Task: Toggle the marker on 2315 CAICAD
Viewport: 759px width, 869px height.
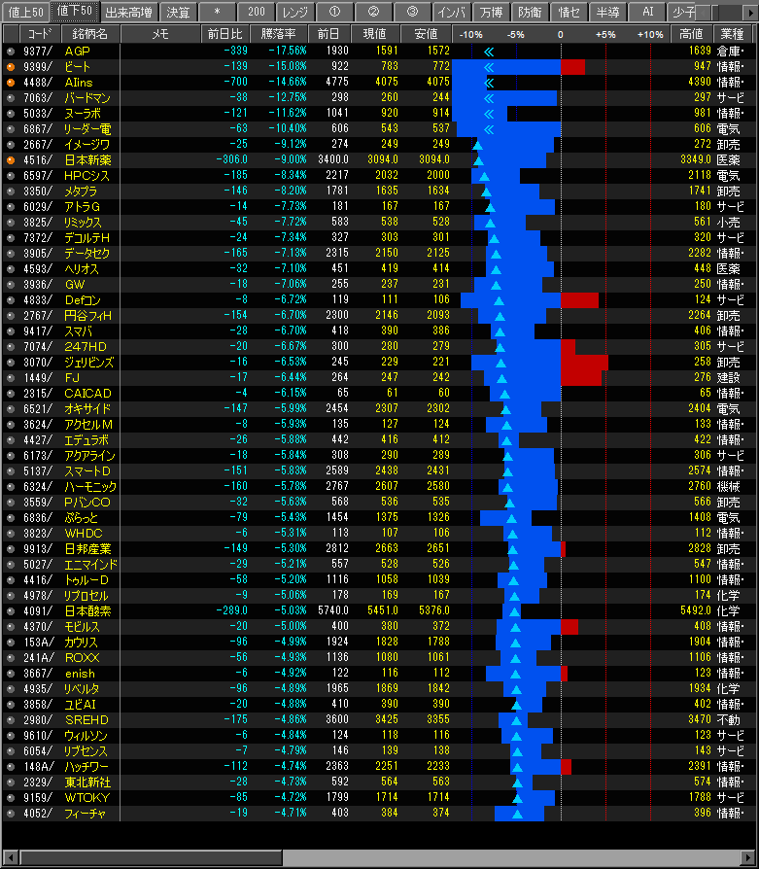Action: click(x=11, y=394)
